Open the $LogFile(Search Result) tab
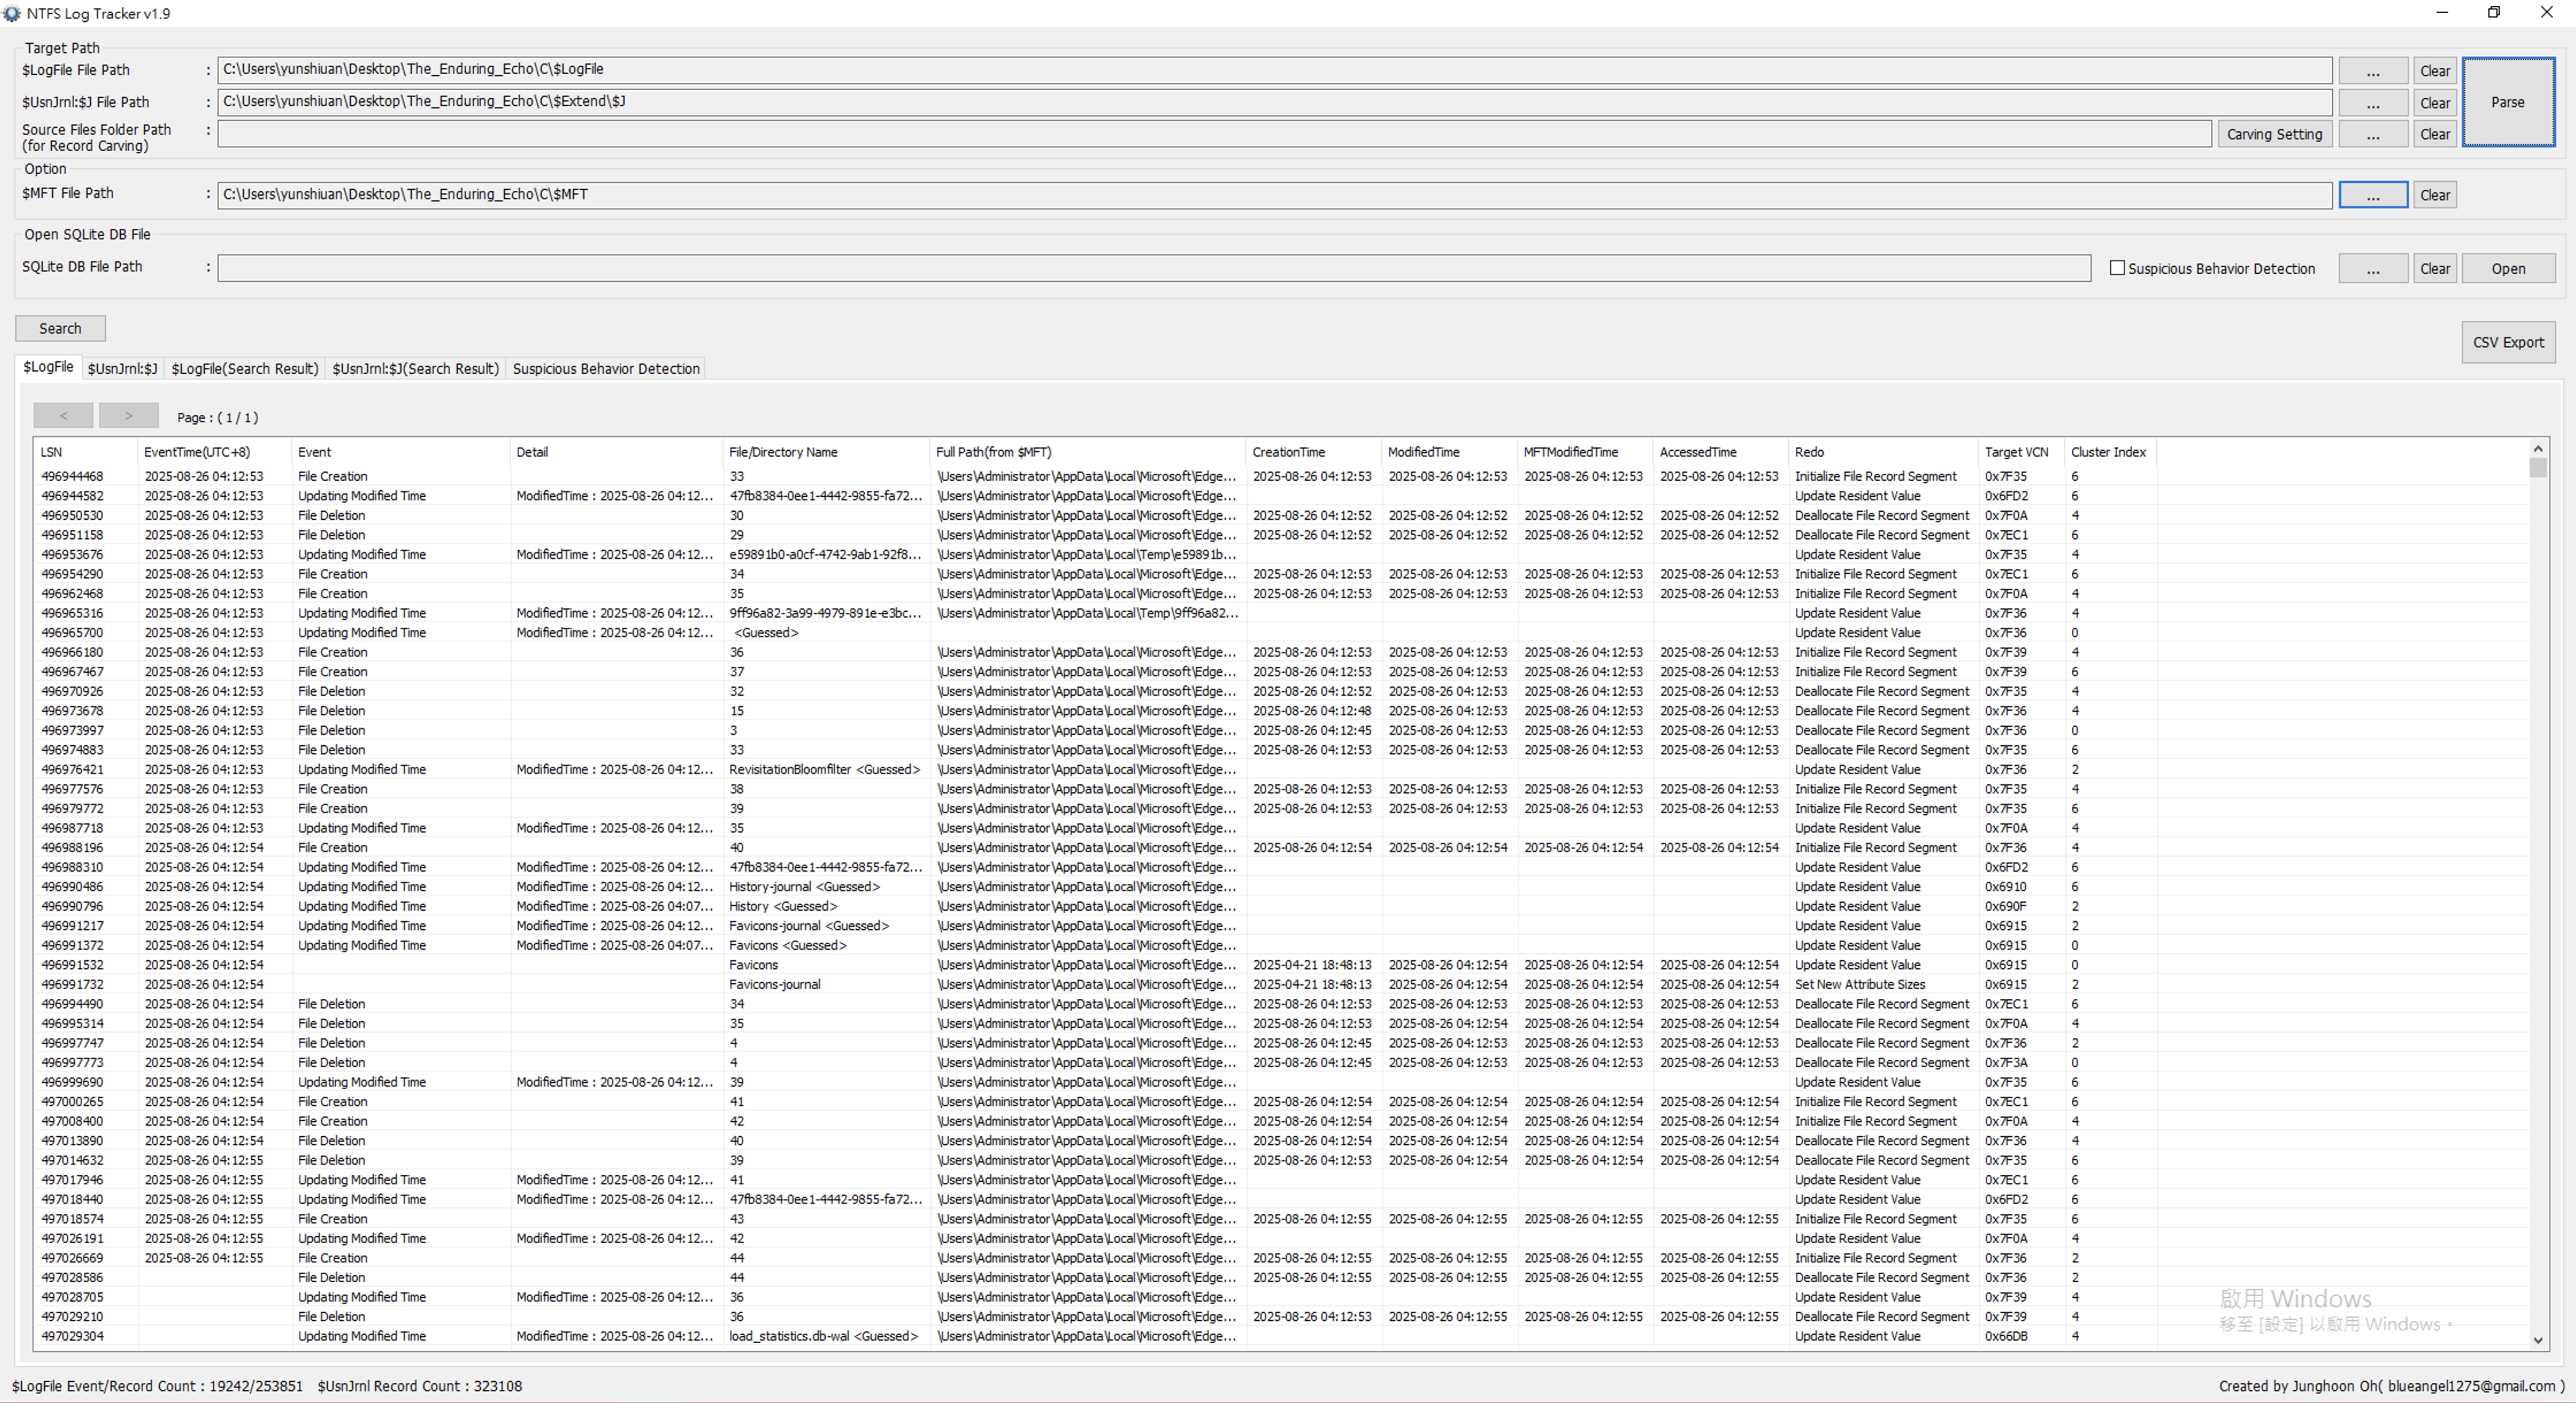Viewport: 2576px width, 1403px height. tap(245, 369)
